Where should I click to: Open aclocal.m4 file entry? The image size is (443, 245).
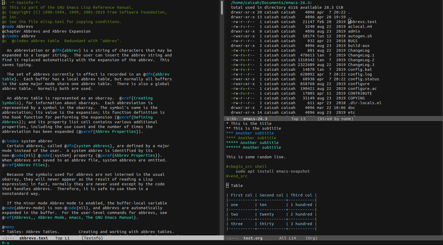360,27
